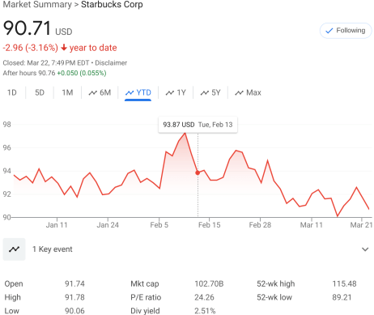
Task: Click the Starbucks Corp title
Action: 112,4
